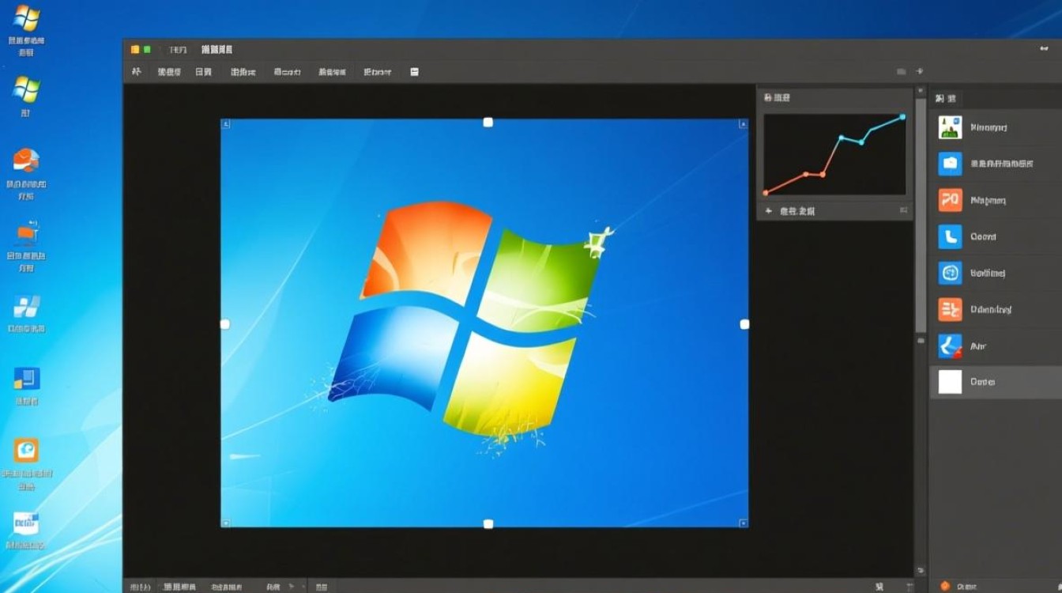Select the paintbrush icon in the sidebar list
Image resolution: width=1062 pixels, height=593 pixels.
click(950, 346)
